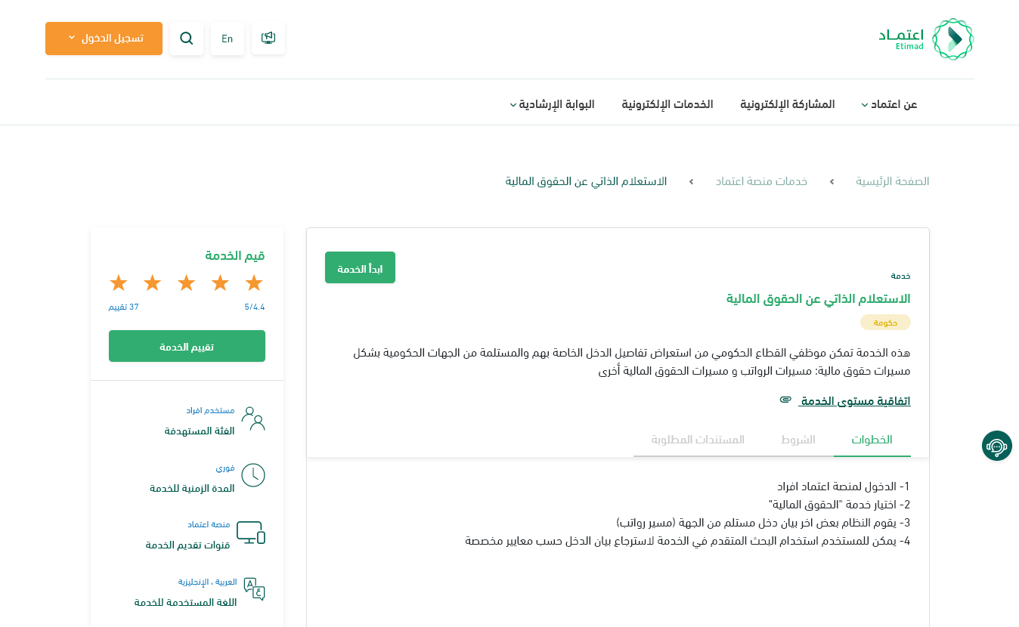Click the target audience people icon
The width and height of the screenshot is (1019, 627).
coord(252,419)
